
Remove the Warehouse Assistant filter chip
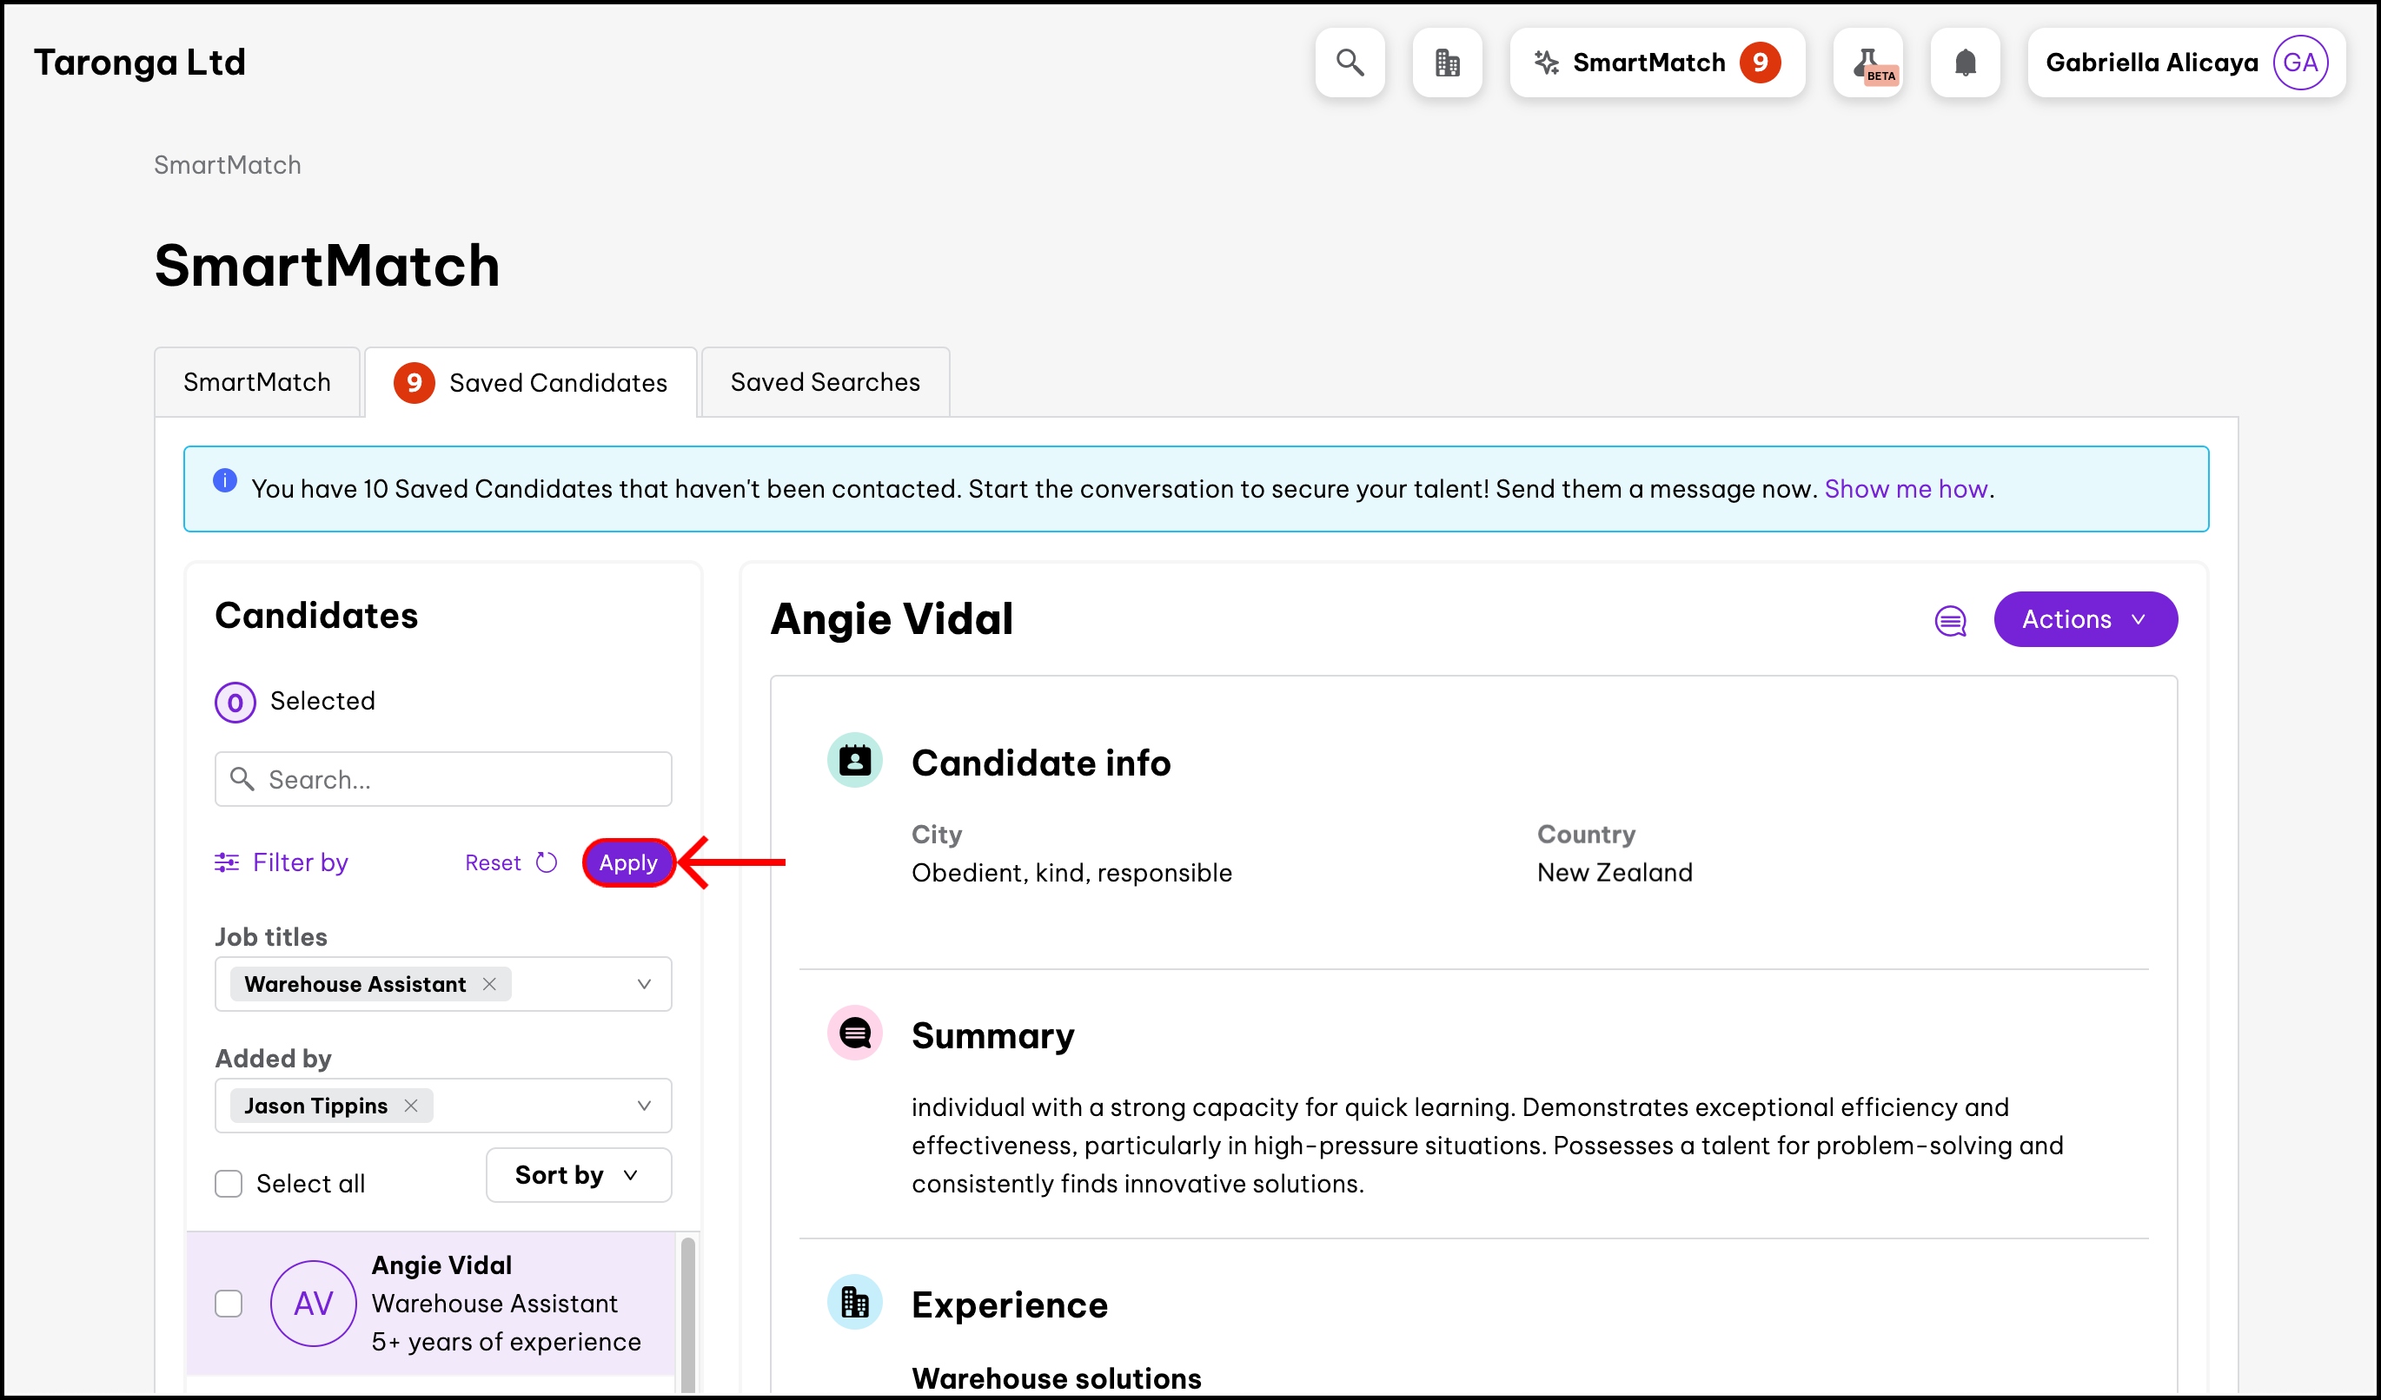pos(489,984)
